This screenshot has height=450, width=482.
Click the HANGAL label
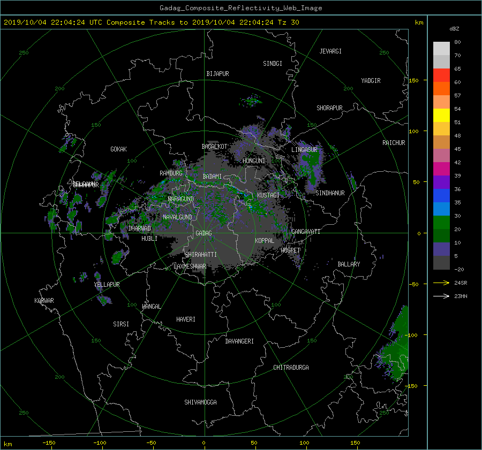click(151, 307)
